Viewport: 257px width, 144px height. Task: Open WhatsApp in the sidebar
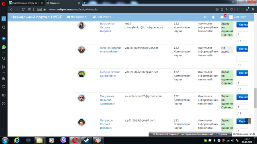point(4,47)
